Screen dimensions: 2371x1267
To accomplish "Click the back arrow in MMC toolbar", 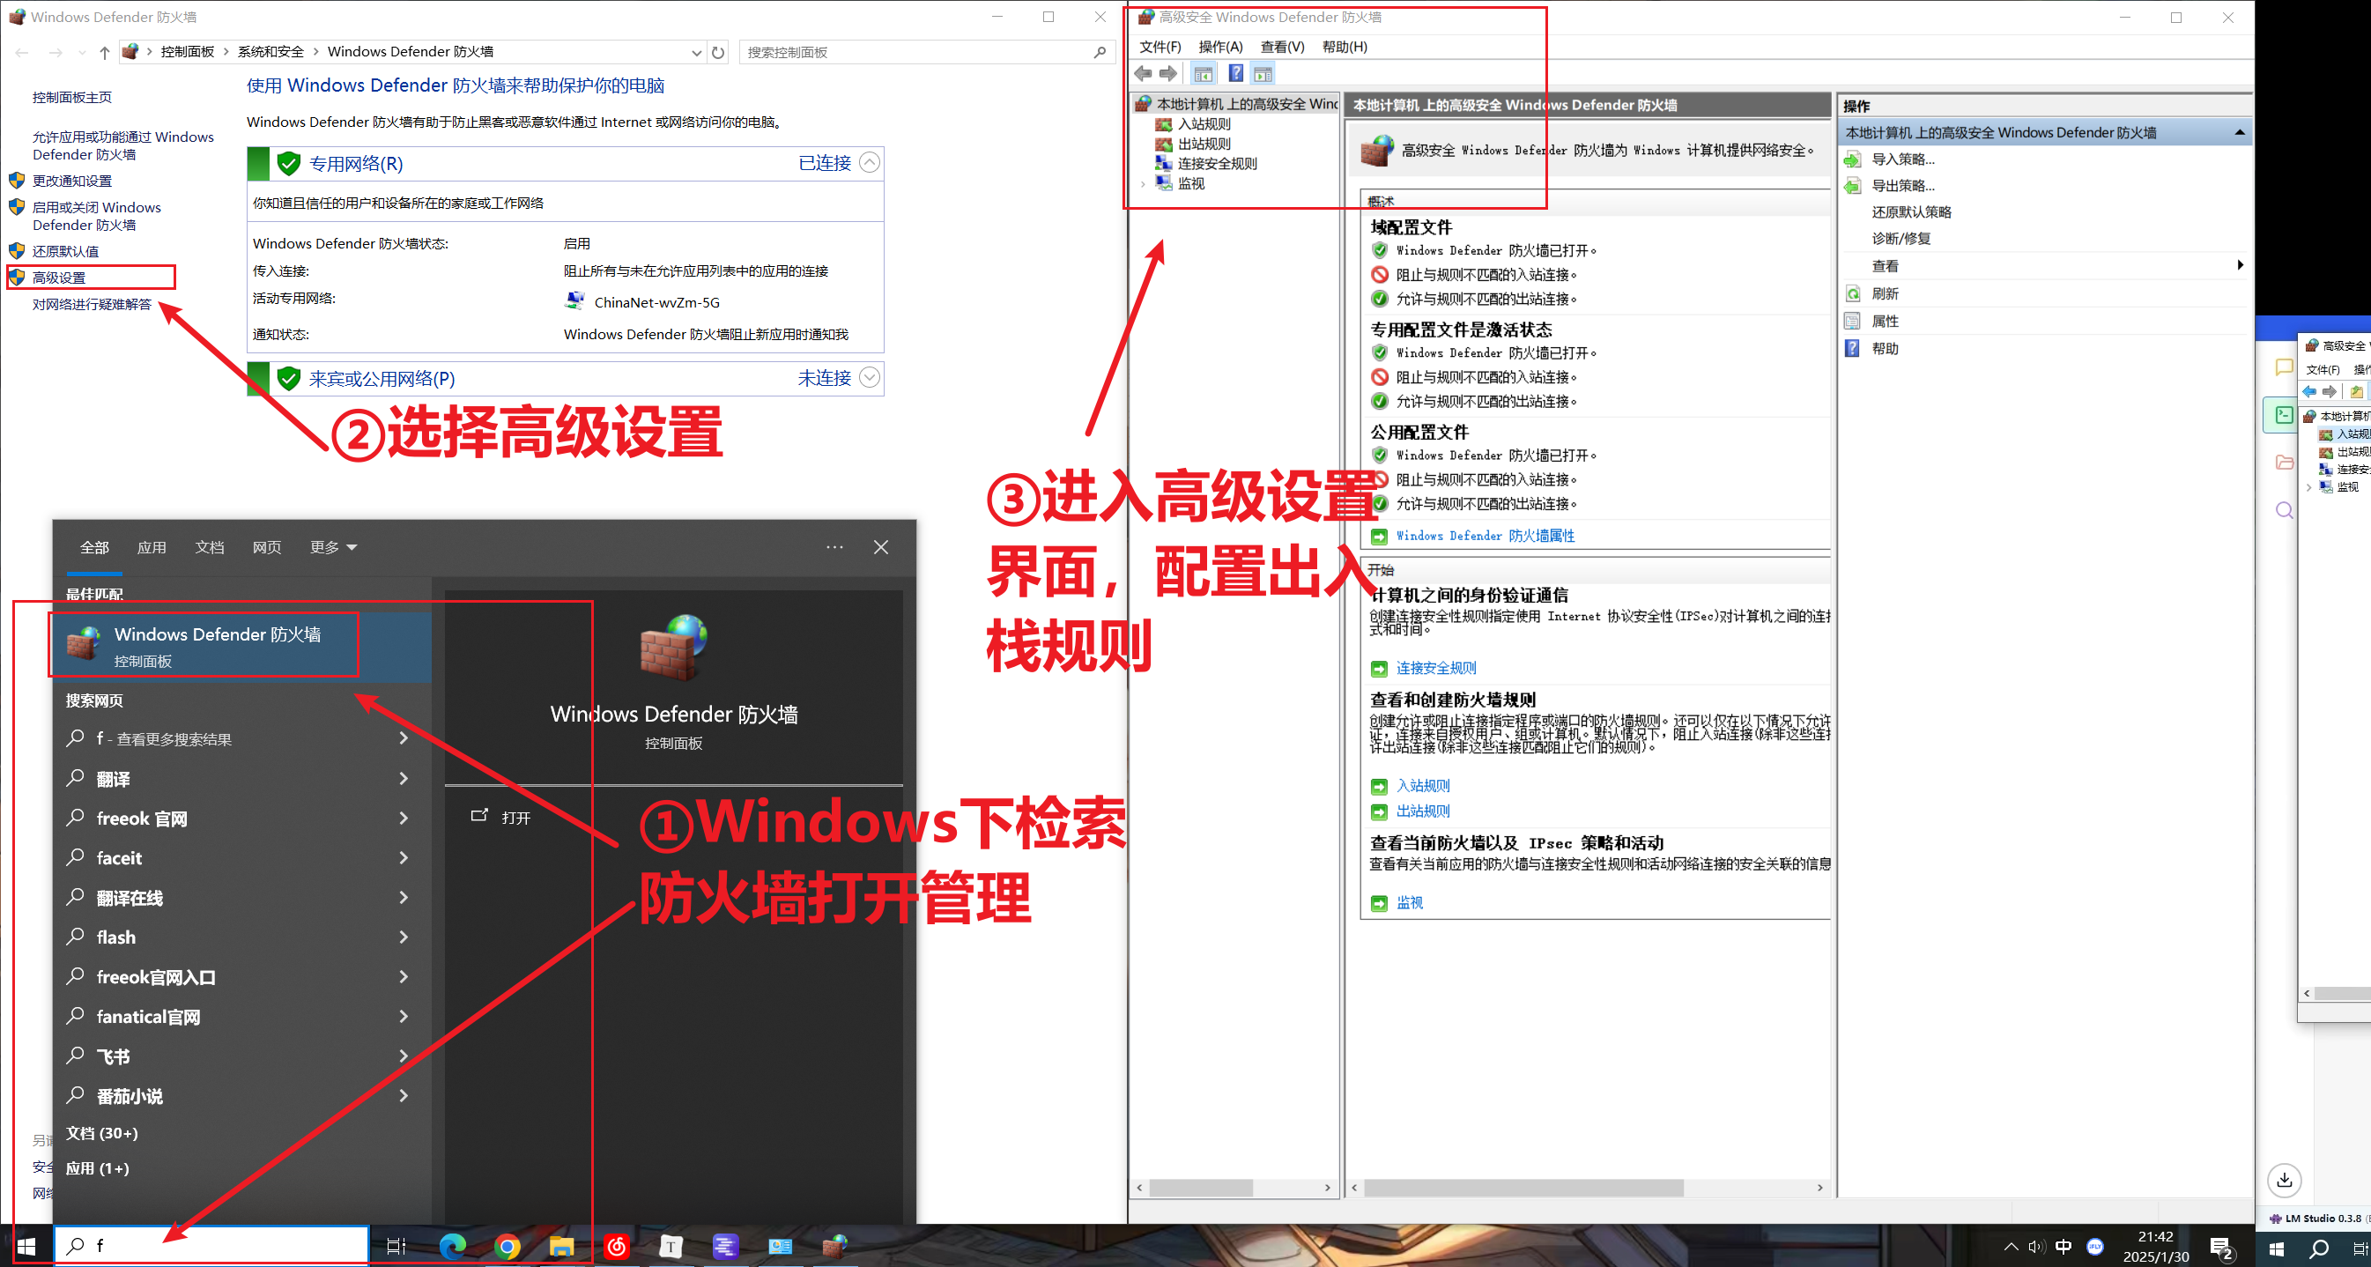I will [x=1143, y=74].
